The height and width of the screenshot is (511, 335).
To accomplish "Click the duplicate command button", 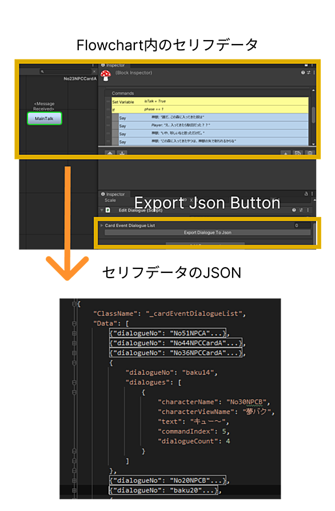I will [x=298, y=154].
